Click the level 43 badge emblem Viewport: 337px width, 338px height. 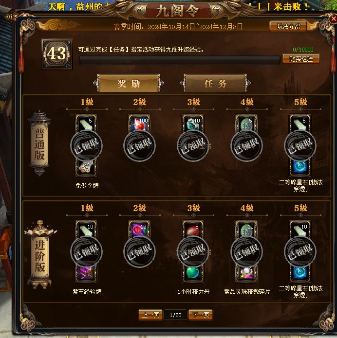[57, 54]
